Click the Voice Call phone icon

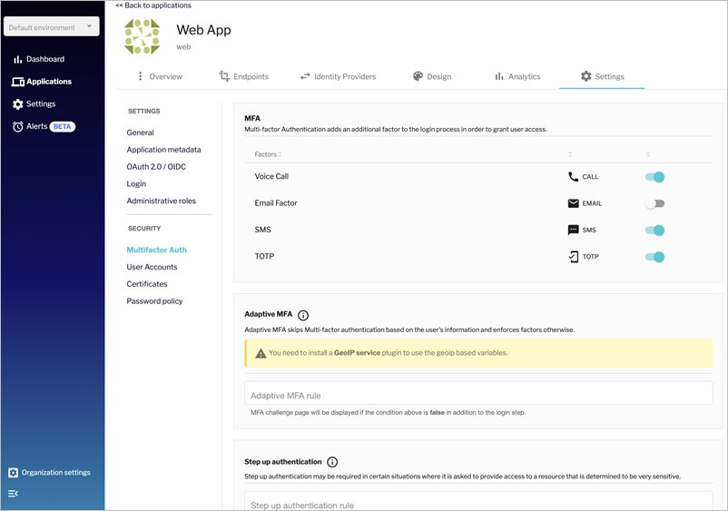tap(573, 177)
